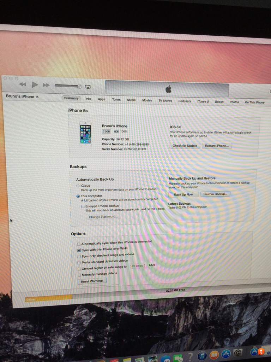Select the On This iPhone tab
The width and height of the screenshot is (271, 362).
pos(255,102)
